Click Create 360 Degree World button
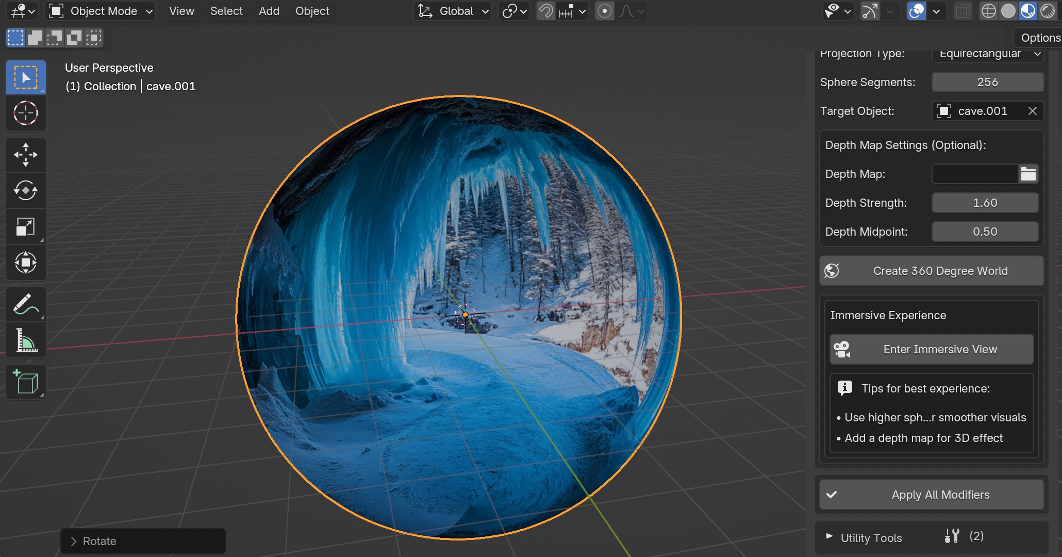Viewport: 1062px width, 557px height. coord(932,271)
